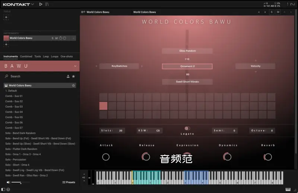Switch to the Tools browser tab

pos(38,56)
